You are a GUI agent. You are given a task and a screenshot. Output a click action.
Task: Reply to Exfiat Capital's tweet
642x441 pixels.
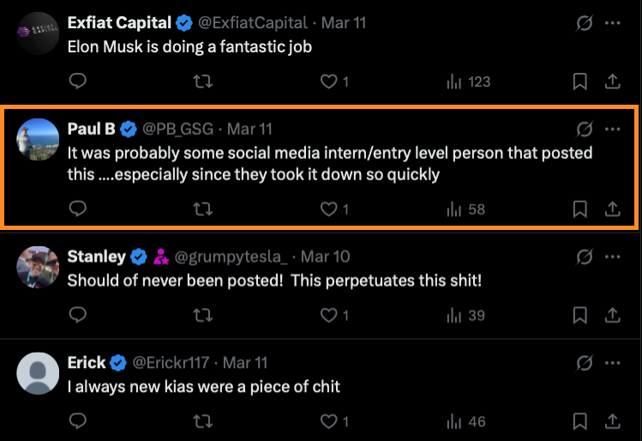tap(77, 82)
